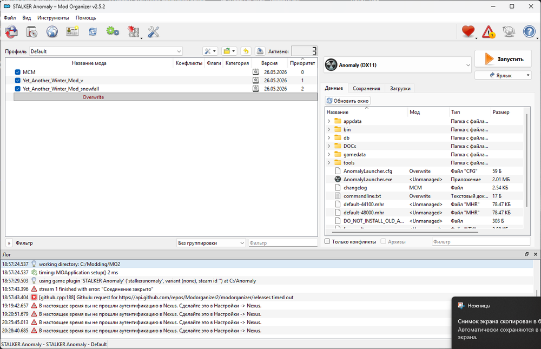Click the Mod Organizer title bar app icon
This screenshot has width=541, height=349.
(x=7, y=6)
